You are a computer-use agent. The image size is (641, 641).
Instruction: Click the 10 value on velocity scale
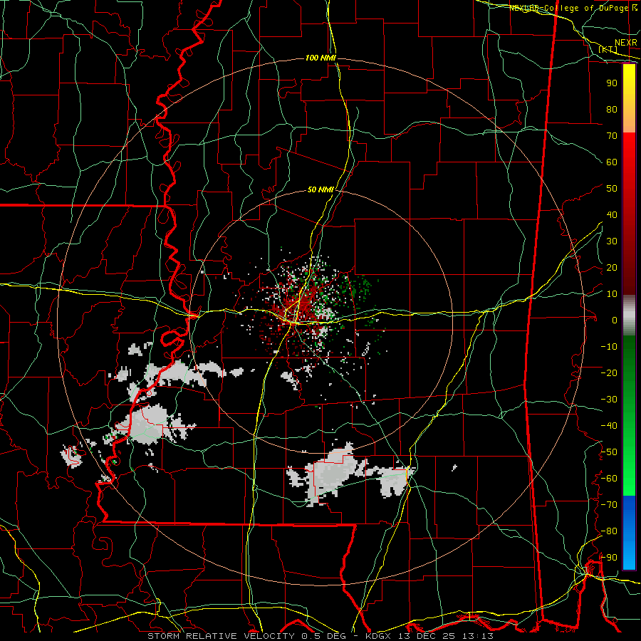(612, 294)
